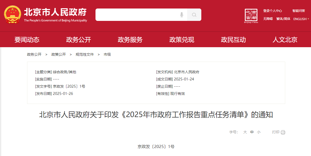Click the national emblem logo
Viewport: 311px width, 156px height.
[x=12, y=14]
